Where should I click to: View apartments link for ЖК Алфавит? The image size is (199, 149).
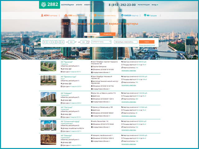(129, 102)
